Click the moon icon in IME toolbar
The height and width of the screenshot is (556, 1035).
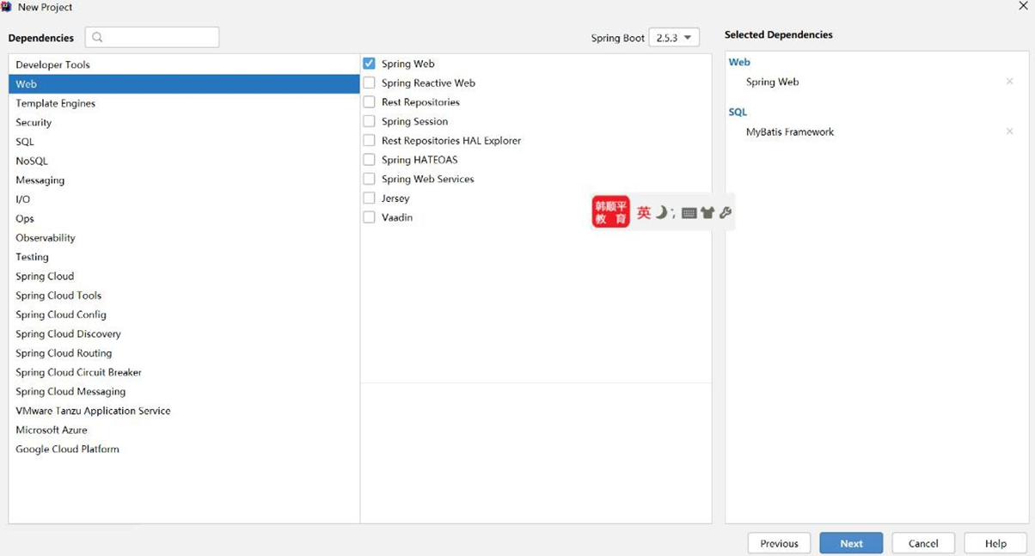pyautogui.click(x=661, y=212)
